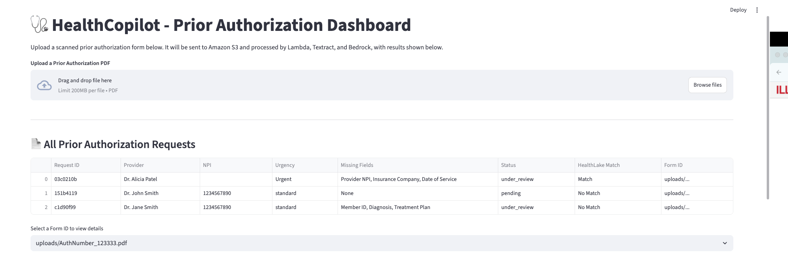Click No Match cell in Dr. John Smith row

[618, 193]
